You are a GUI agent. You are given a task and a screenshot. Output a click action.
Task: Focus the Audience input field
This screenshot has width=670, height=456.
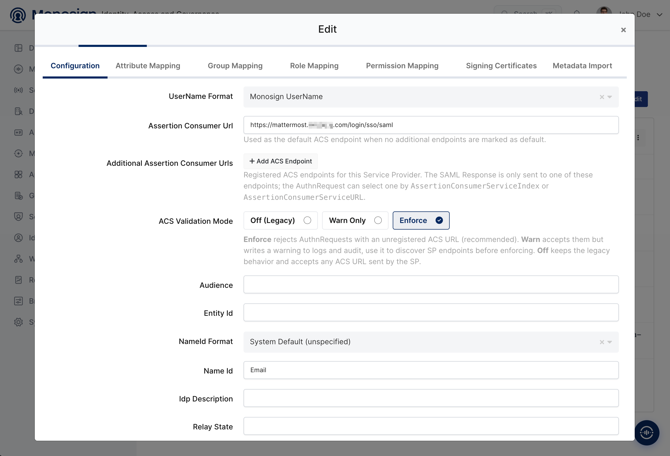431,284
